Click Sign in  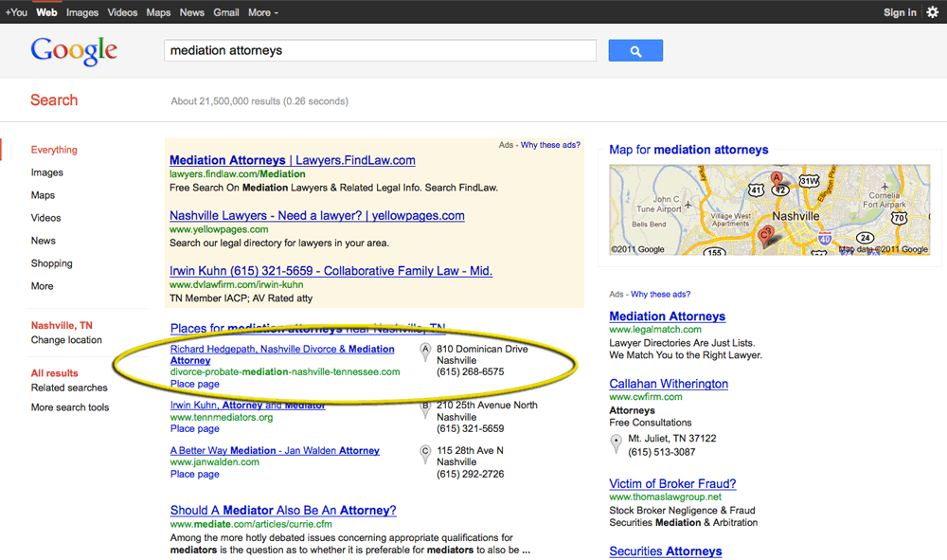tap(900, 12)
